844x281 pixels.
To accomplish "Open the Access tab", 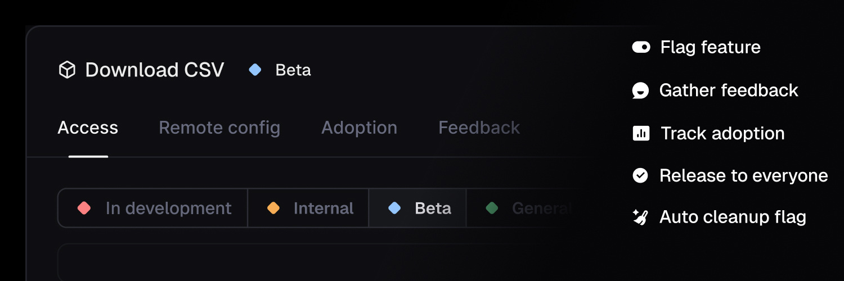I will click(88, 128).
